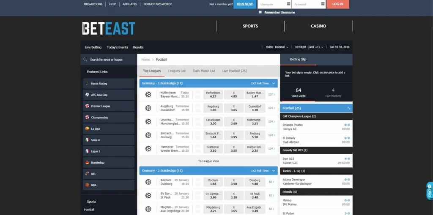
Task: Open the Daily Match List tab
Action: (204, 71)
